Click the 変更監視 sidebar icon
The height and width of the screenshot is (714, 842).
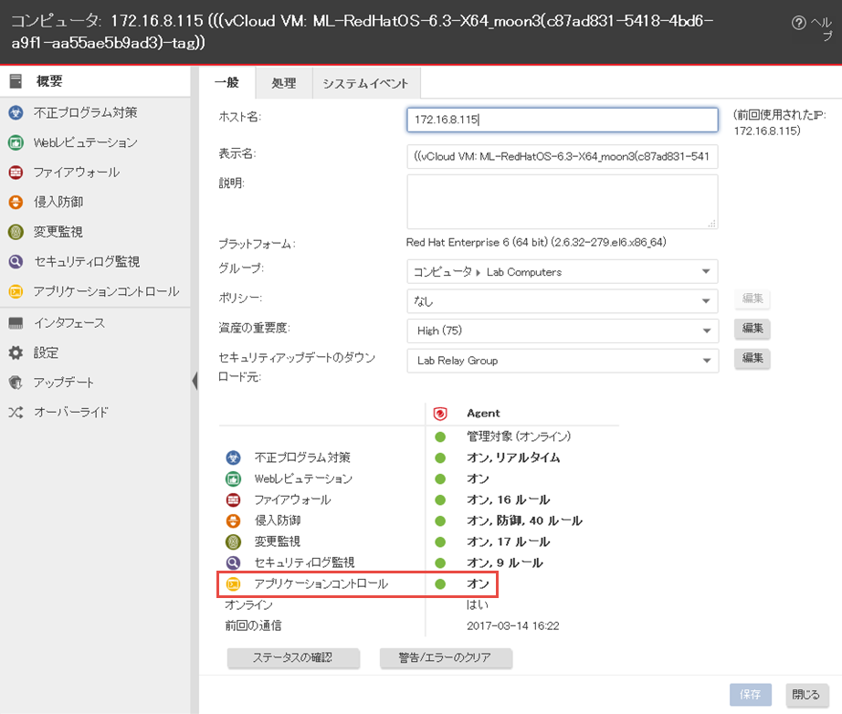pyautogui.click(x=15, y=232)
